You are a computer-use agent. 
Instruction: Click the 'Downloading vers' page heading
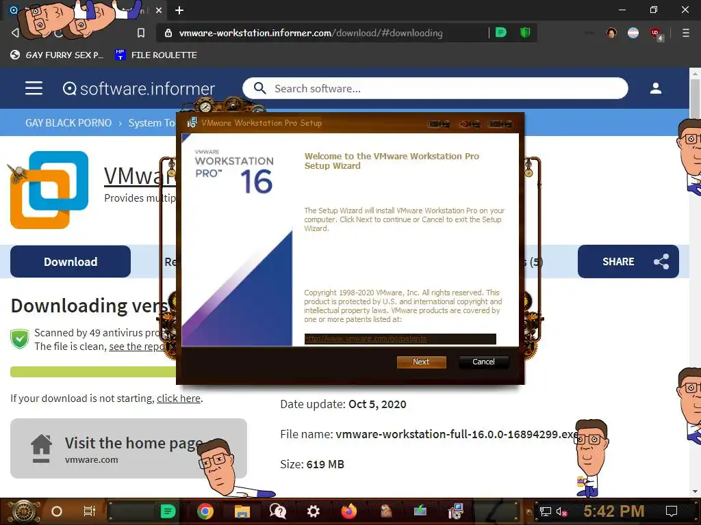(x=90, y=306)
